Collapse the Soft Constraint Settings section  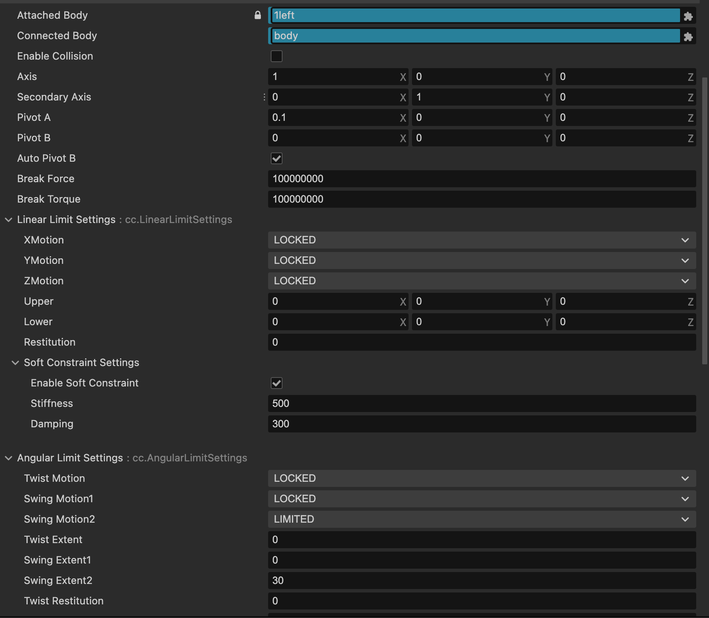coord(15,363)
